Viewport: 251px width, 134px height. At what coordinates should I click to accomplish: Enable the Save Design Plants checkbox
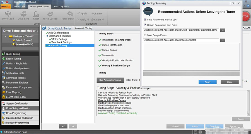145,35
